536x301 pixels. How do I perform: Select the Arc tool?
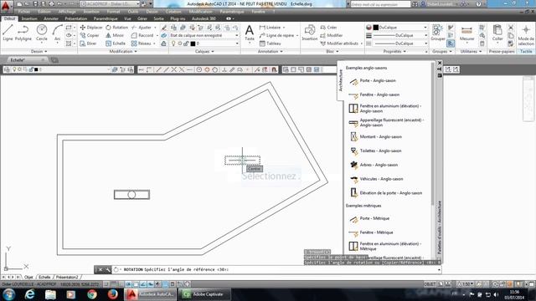57,33
